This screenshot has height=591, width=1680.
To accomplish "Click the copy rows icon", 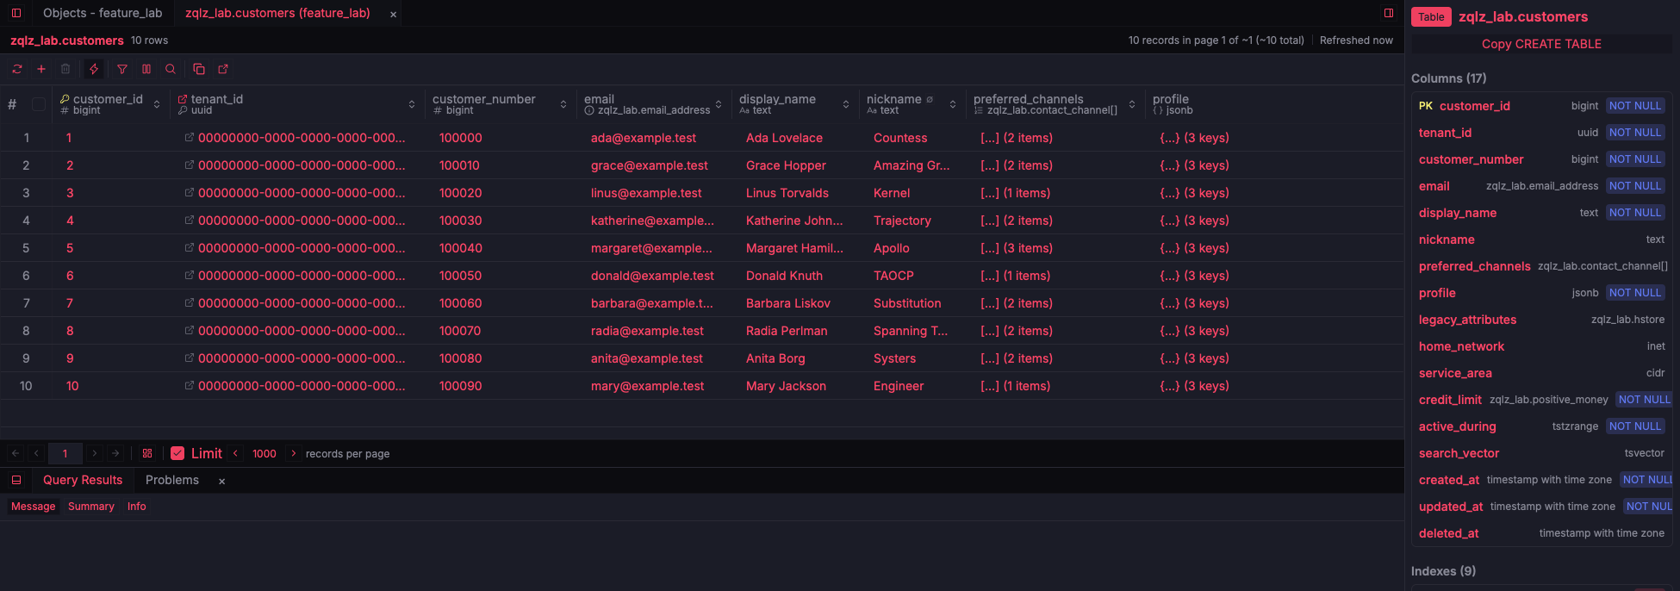I will point(199,69).
